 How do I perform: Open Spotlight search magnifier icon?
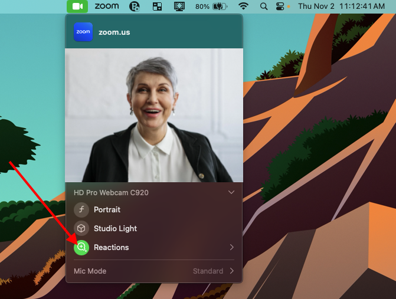tap(263, 6)
